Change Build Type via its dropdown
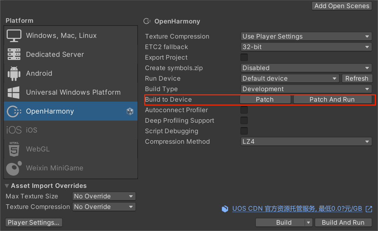 coord(306,89)
